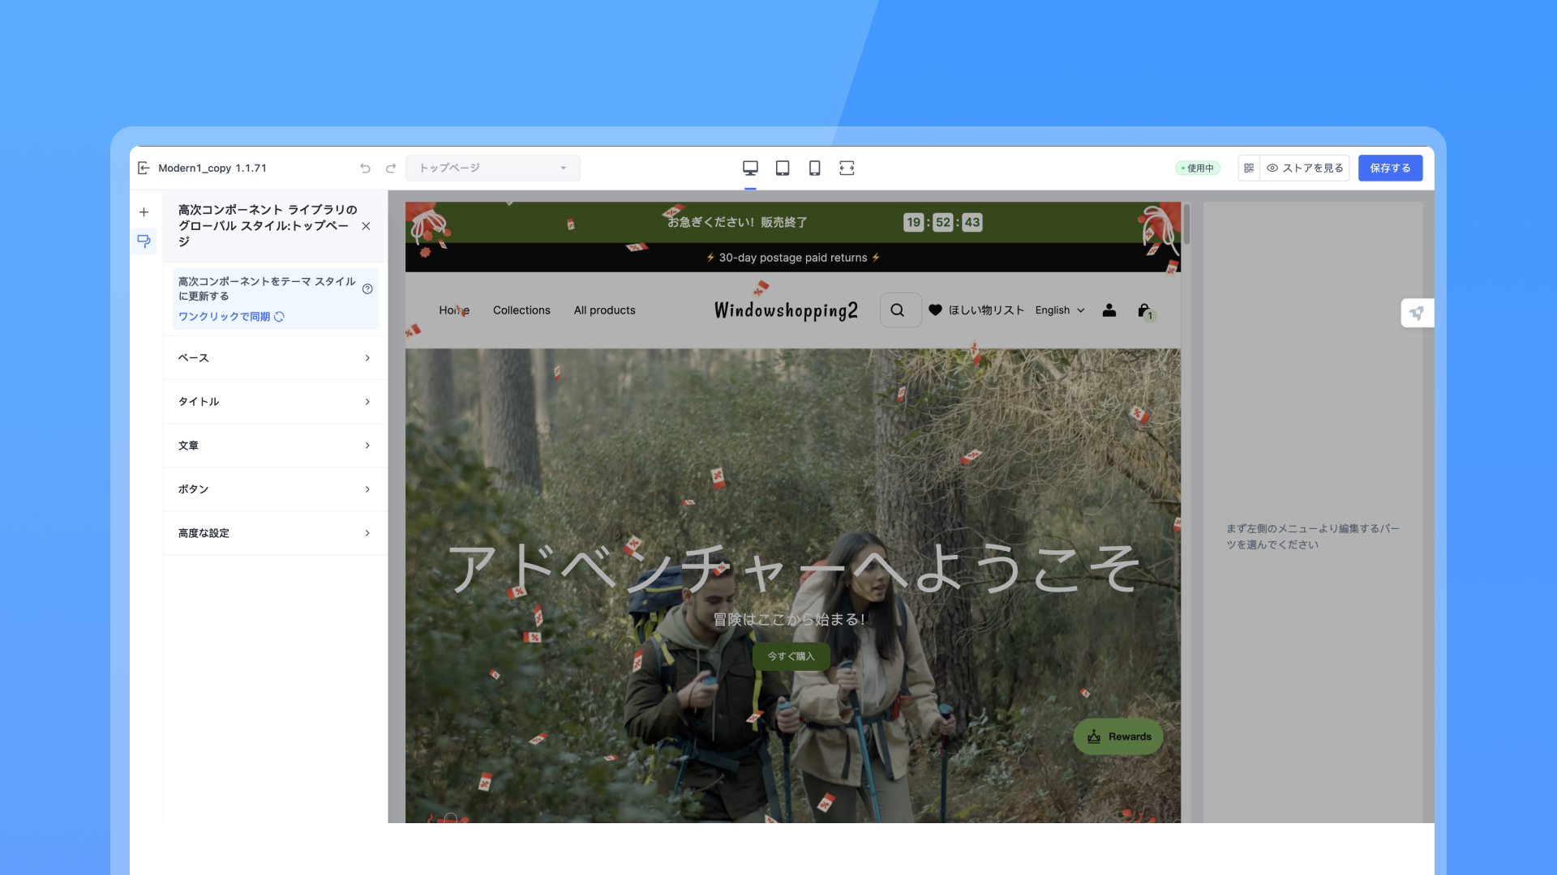Select the global style paint roller icon

tap(144, 241)
